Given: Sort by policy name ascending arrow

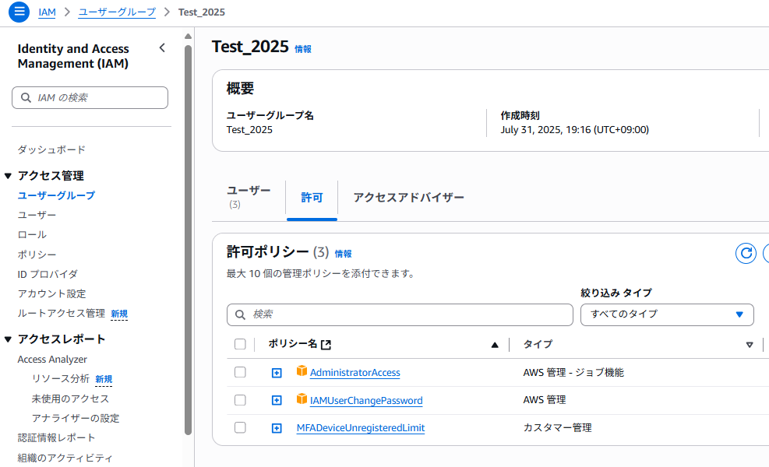Looking at the screenshot, I should tap(494, 345).
